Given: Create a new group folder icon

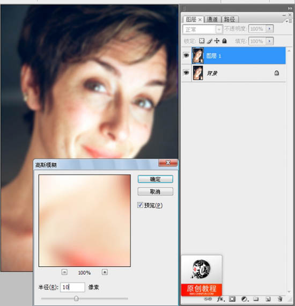Looking at the screenshot, I should (x=256, y=299).
